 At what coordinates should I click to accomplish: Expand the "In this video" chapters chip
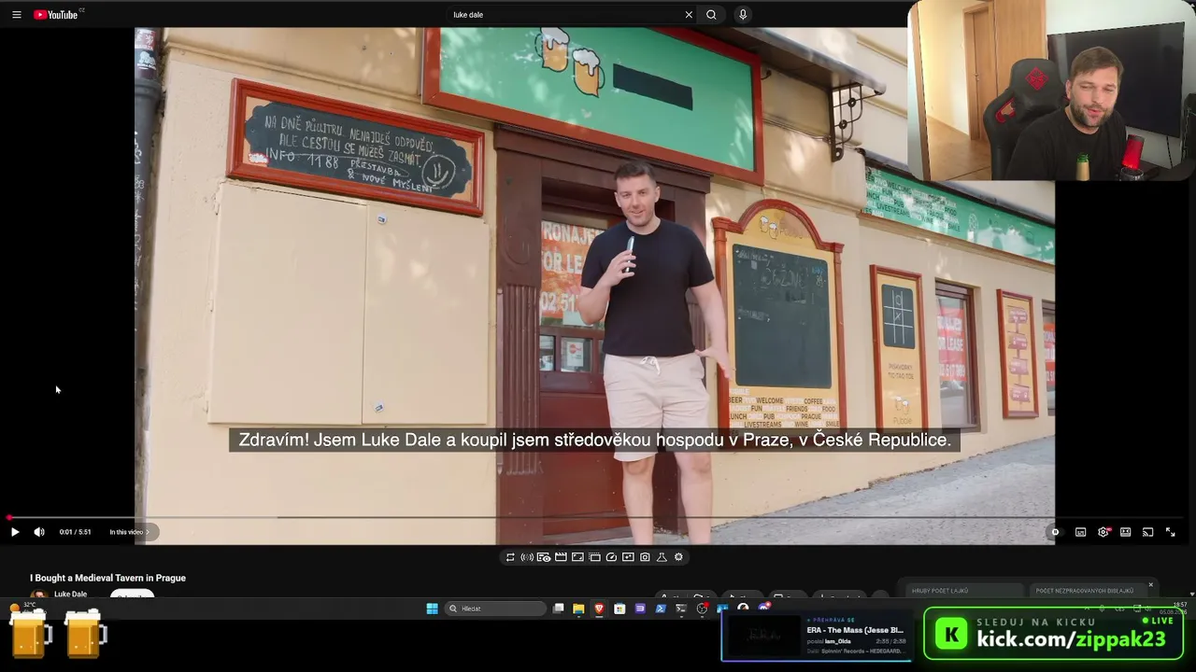coord(130,532)
